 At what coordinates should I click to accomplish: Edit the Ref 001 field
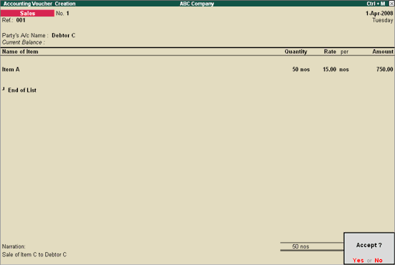[21, 20]
